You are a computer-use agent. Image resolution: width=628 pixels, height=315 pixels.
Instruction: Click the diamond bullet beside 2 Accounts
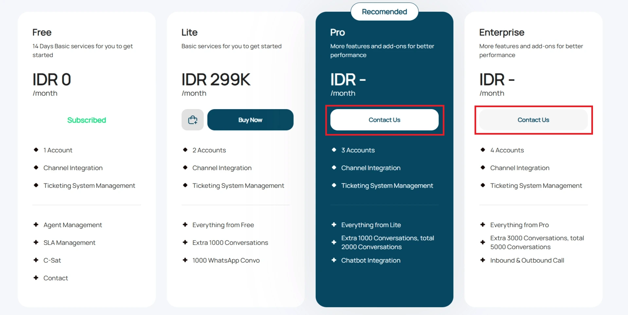[x=185, y=150]
